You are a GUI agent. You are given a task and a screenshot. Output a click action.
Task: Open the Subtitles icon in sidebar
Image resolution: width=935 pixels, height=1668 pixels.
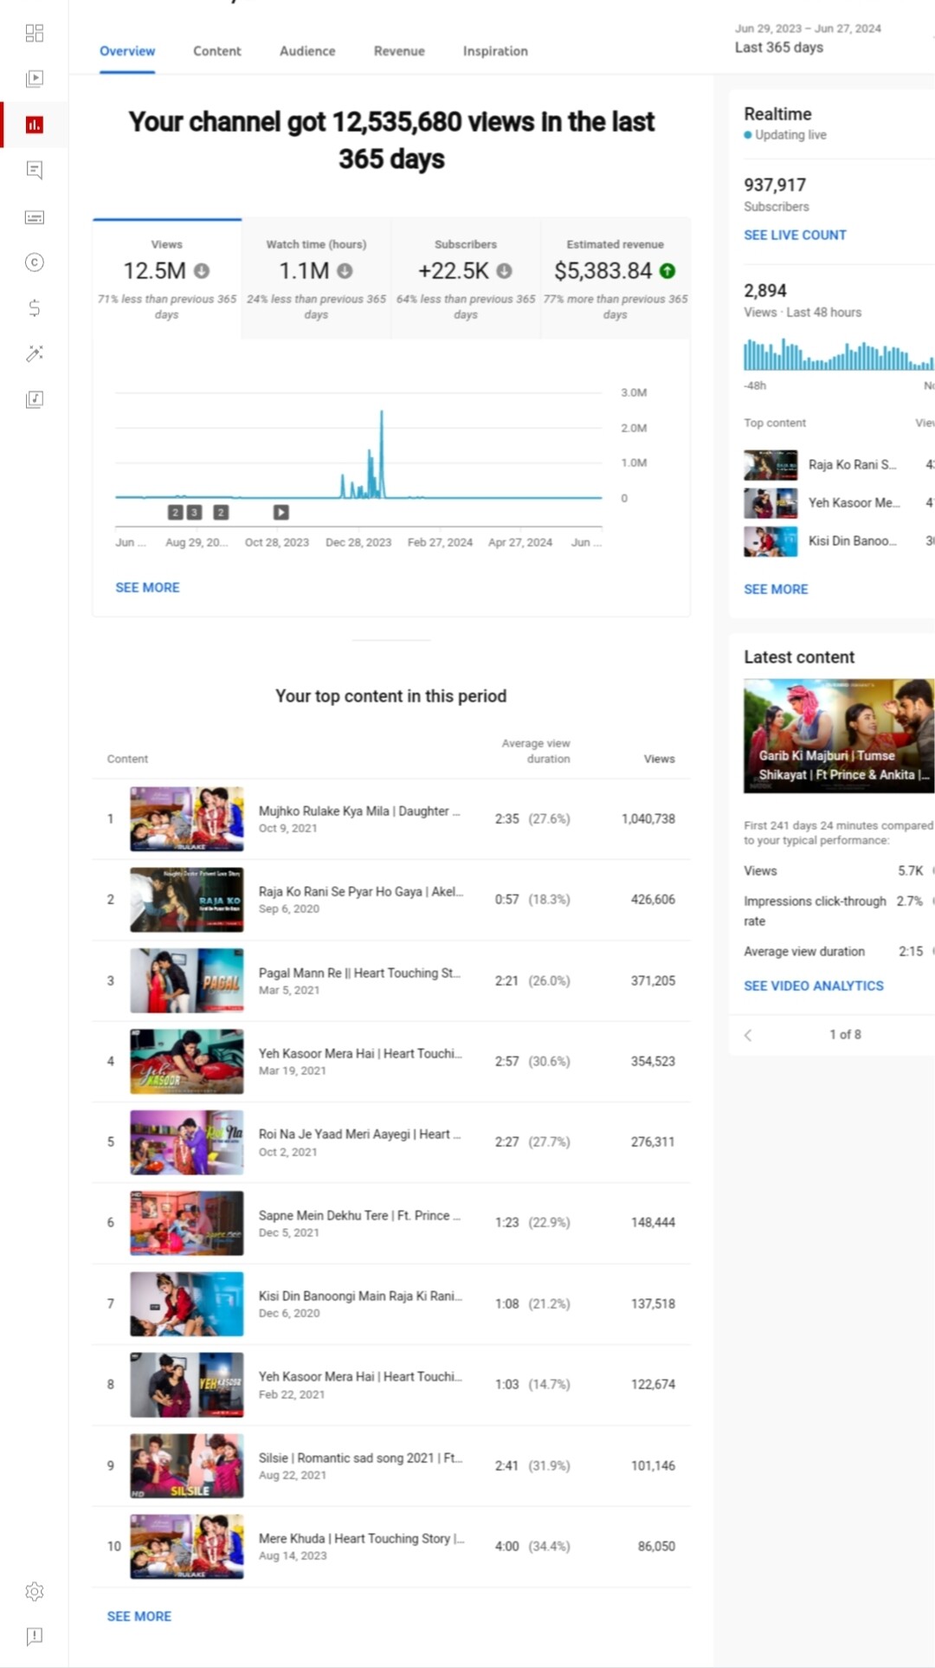pyautogui.click(x=35, y=217)
